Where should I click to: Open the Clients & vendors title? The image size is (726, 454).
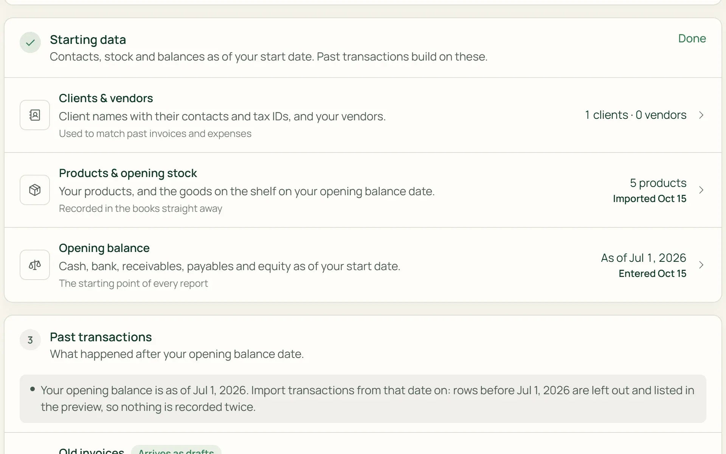(106, 98)
